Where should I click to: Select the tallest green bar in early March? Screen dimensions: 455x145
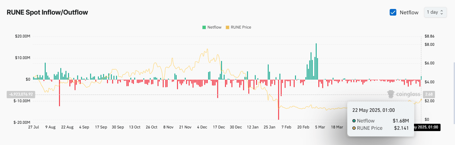click(x=316, y=61)
